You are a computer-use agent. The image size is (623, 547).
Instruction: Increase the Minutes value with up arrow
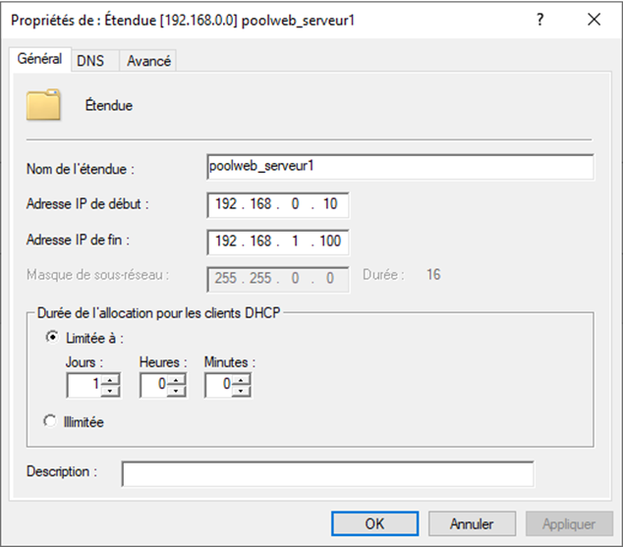pyautogui.click(x=244, y=380)
